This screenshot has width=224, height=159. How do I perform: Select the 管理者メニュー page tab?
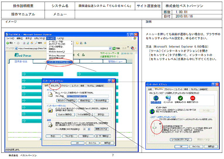pyautogui.click(x=115, y=61)
